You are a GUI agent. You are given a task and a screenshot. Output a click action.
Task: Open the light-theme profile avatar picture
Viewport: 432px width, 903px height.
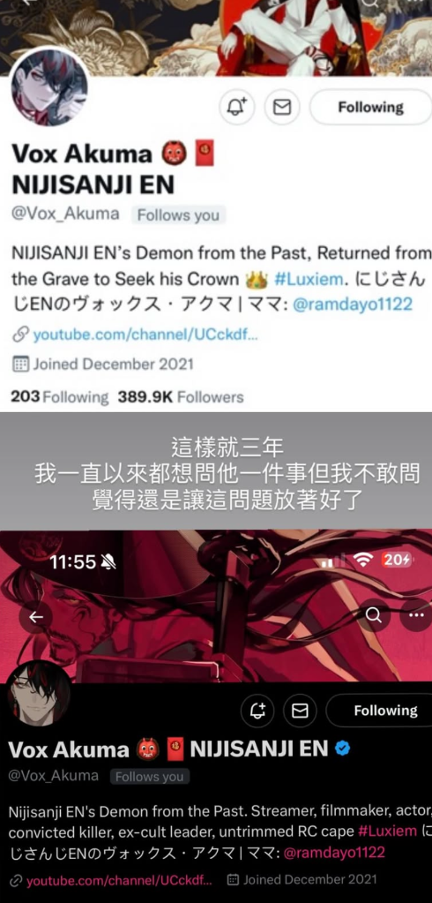(49, 88)
